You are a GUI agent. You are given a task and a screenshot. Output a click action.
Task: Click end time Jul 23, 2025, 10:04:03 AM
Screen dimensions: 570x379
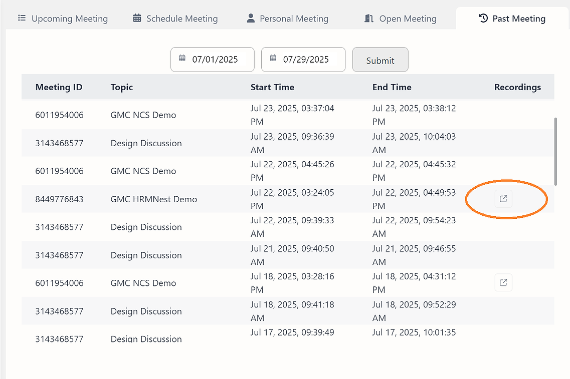(x=414, y=143)
